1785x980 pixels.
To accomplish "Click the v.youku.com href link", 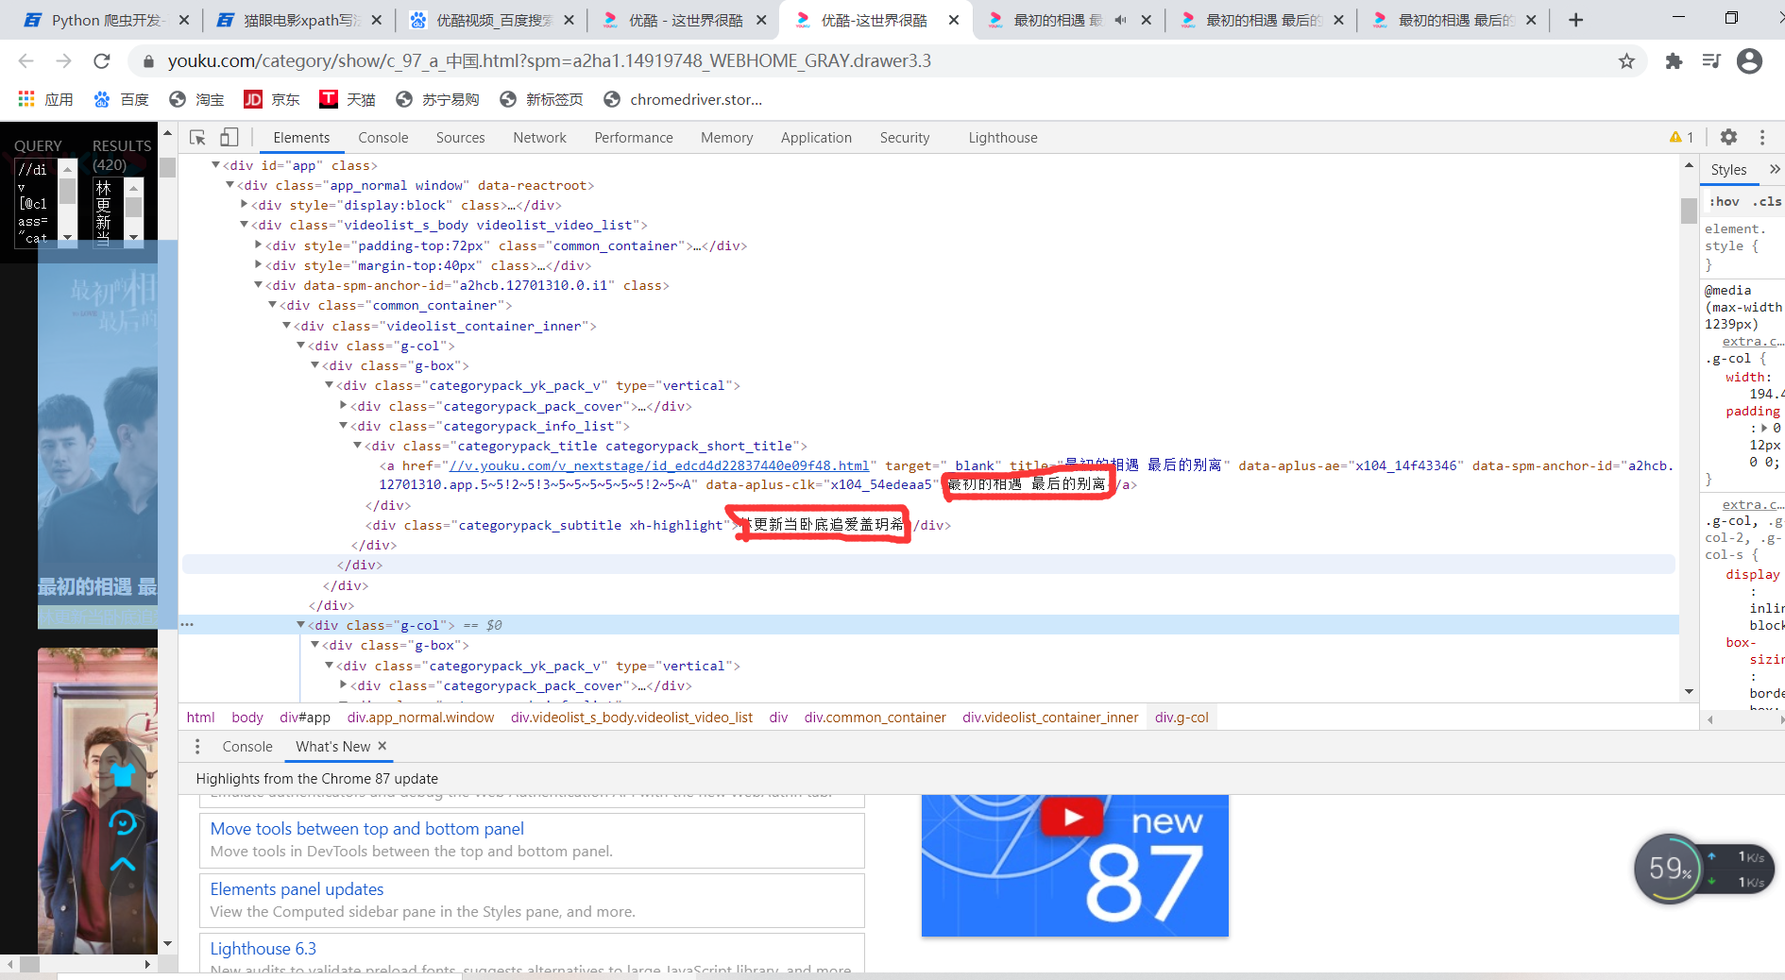I will click(659, 465).
